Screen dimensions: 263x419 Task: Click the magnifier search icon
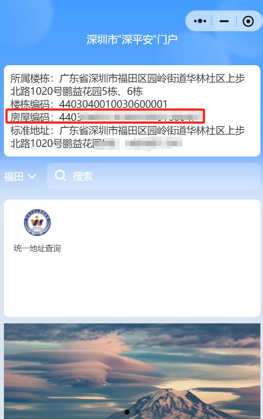coord(60,176)
